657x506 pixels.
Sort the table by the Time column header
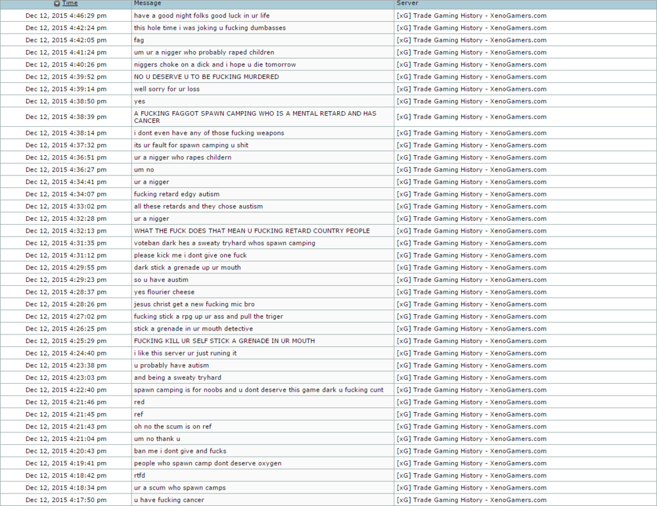coord(70,3)
